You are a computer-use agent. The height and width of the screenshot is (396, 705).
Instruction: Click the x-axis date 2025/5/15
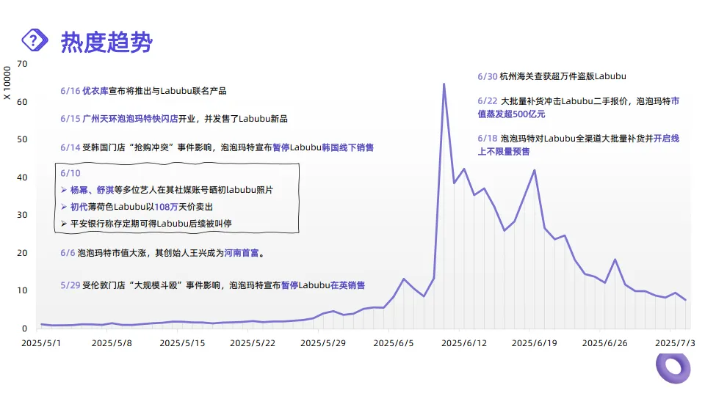(x=182, y=343)
